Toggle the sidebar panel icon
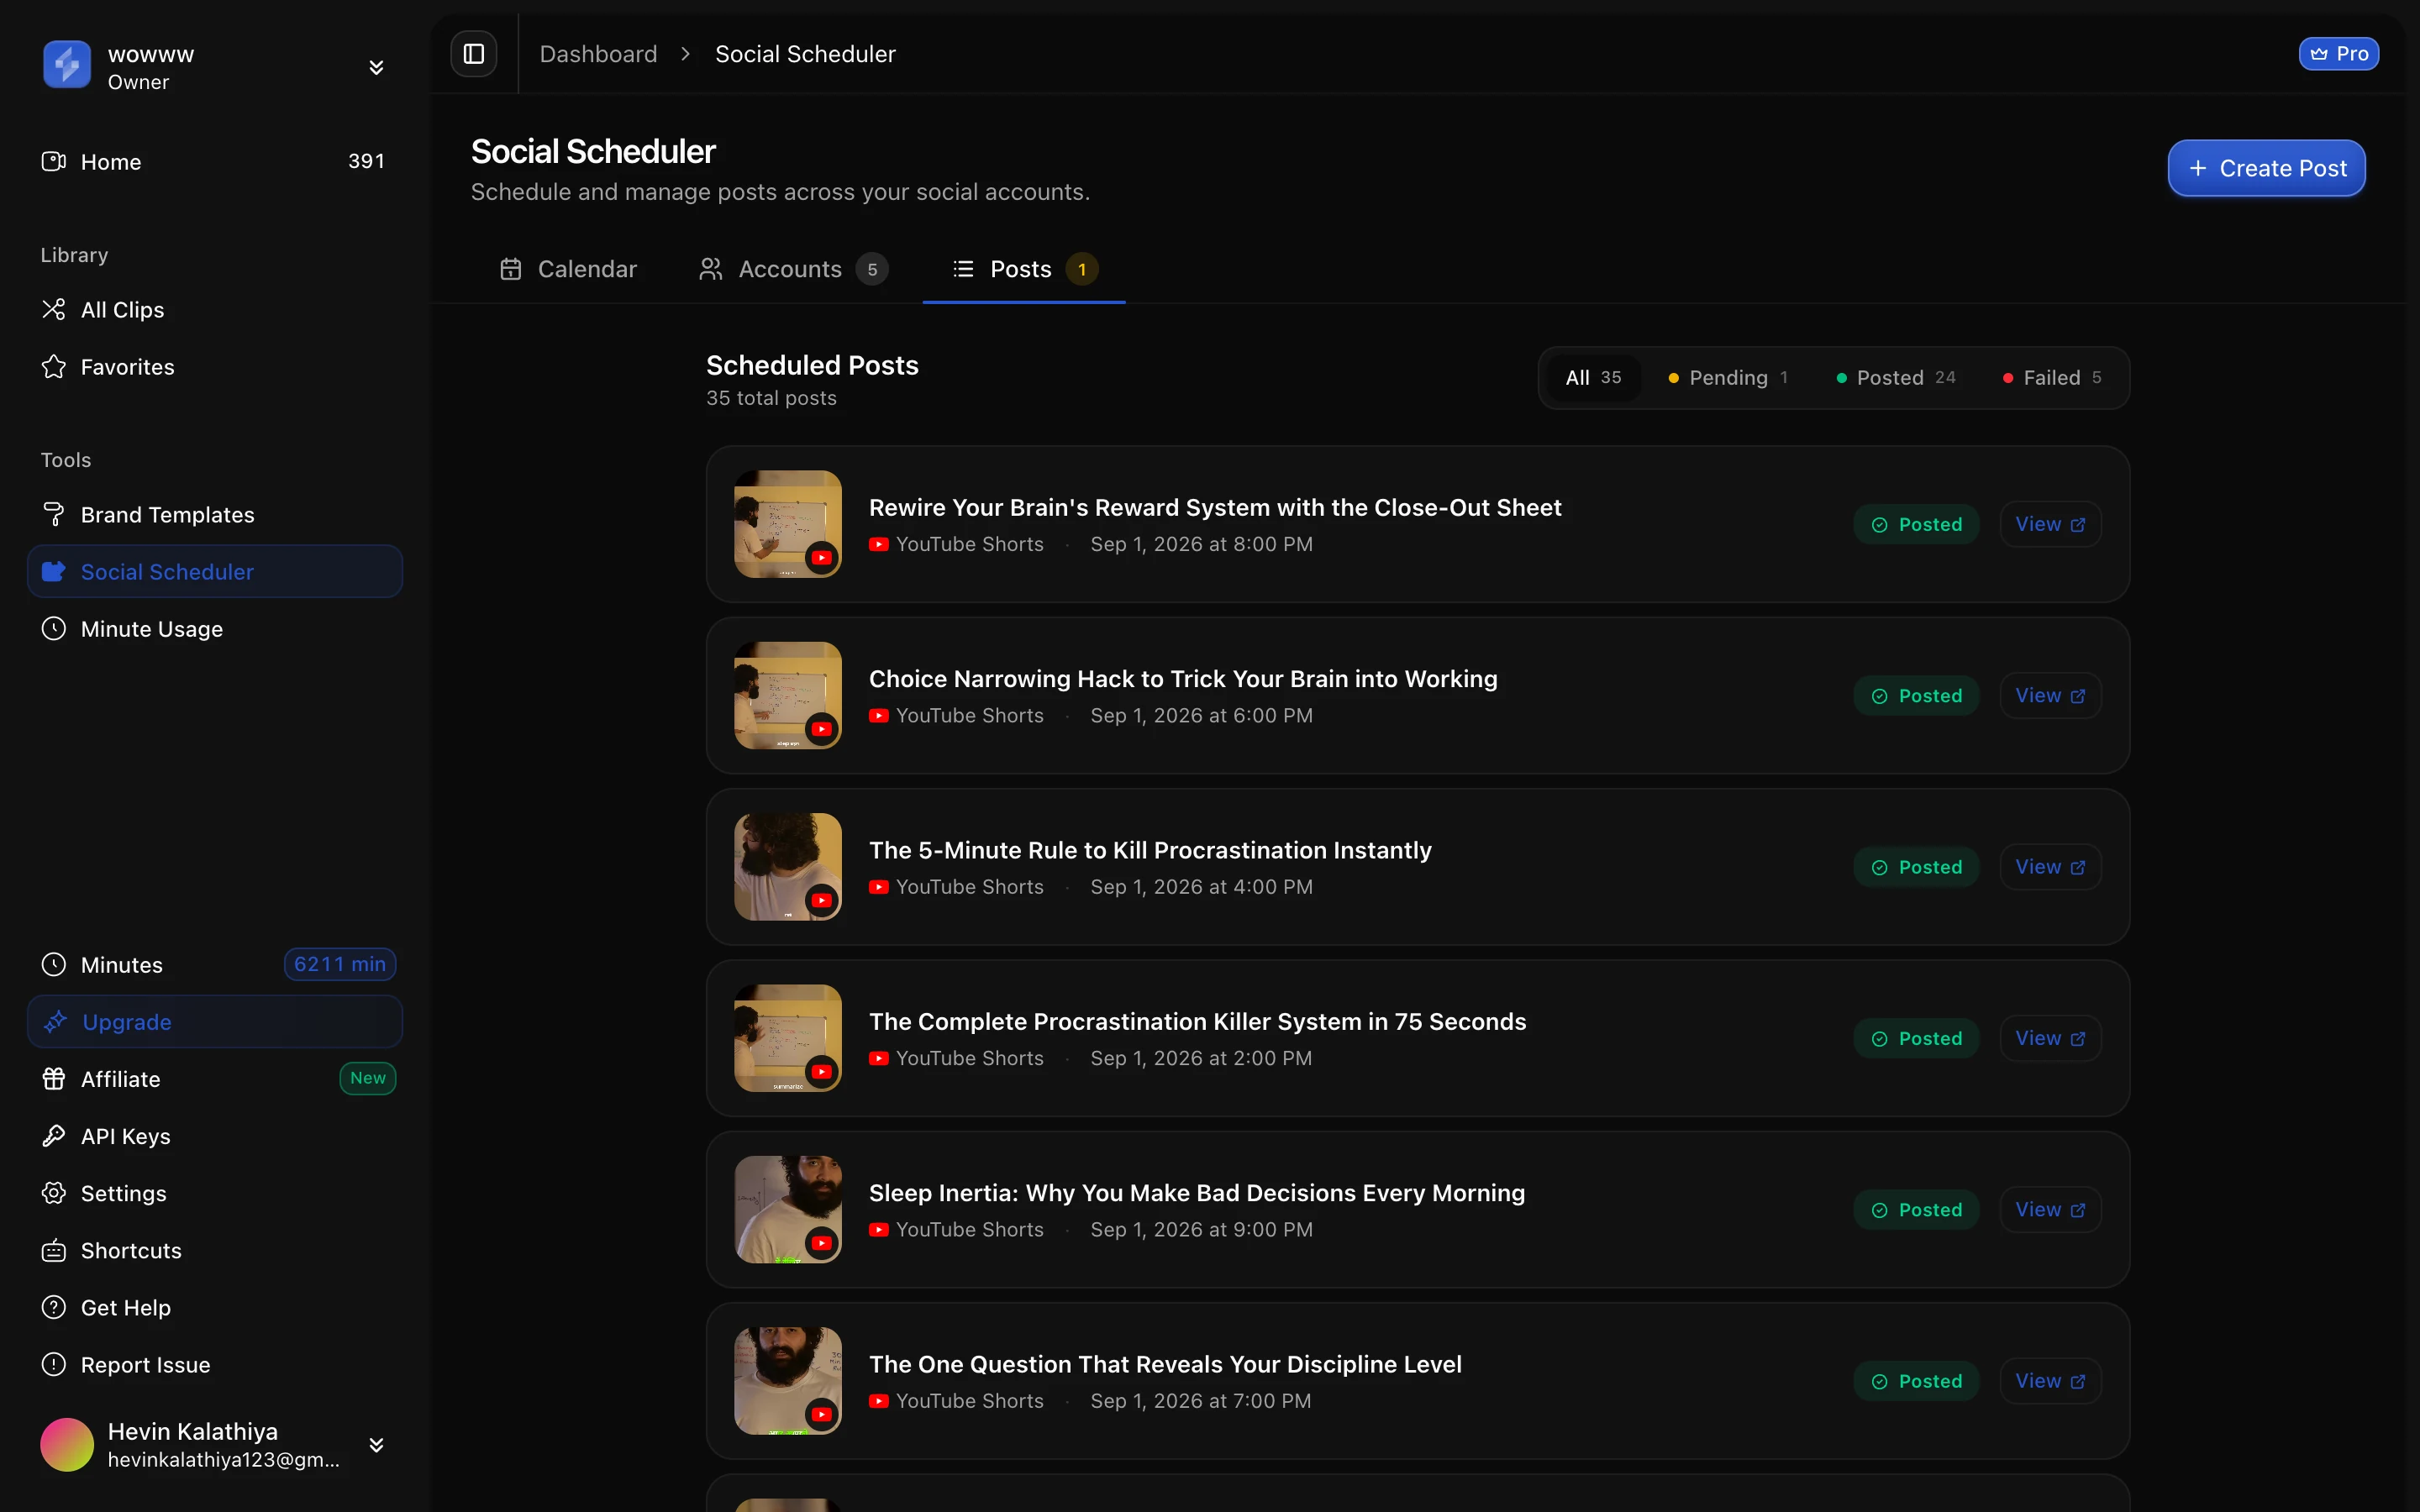Image resolution: width=2420 pixels, height=1512 pixels. 474,54
